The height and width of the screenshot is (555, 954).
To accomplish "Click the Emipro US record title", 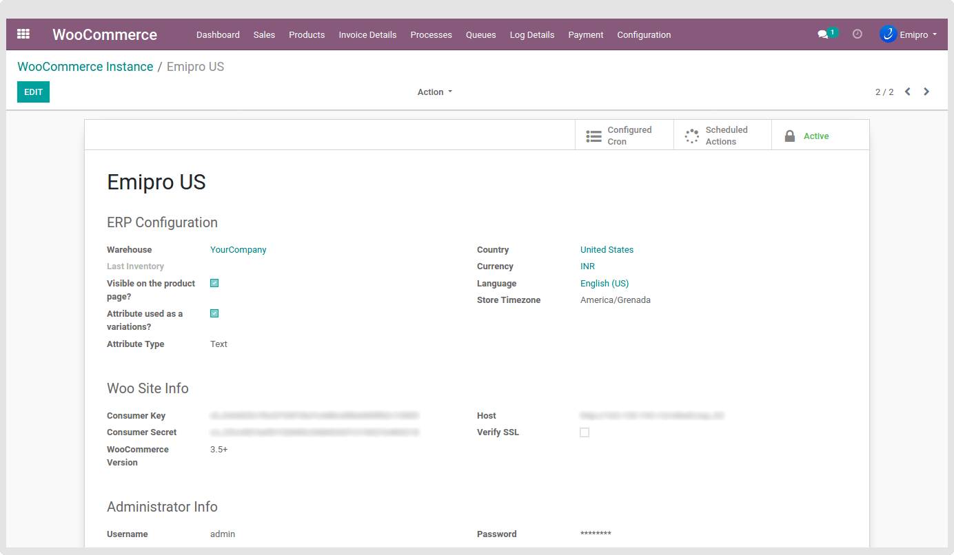I will 156,182.
